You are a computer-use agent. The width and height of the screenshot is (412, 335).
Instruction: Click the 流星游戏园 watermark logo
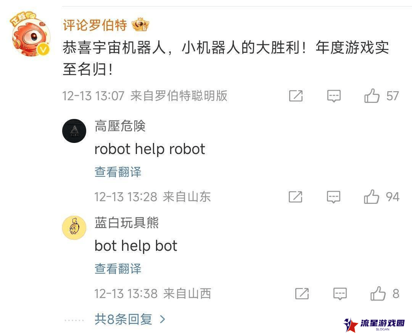(x=374, y=324)
